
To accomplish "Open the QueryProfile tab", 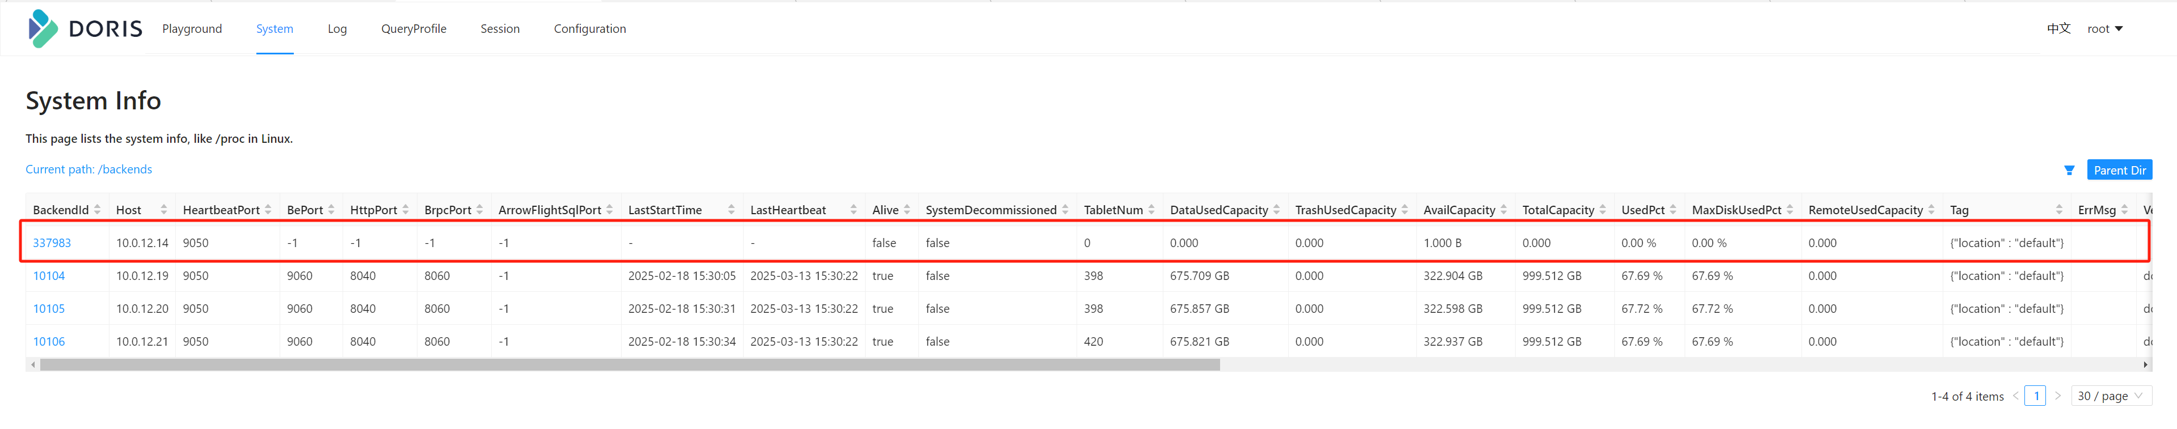I will click(414, 29).
